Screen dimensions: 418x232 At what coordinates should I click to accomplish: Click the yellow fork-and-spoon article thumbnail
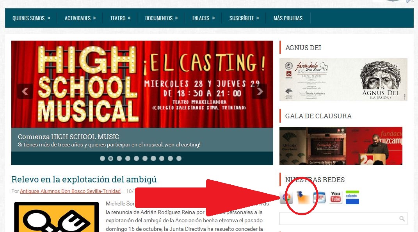click(x=57, y=217)
